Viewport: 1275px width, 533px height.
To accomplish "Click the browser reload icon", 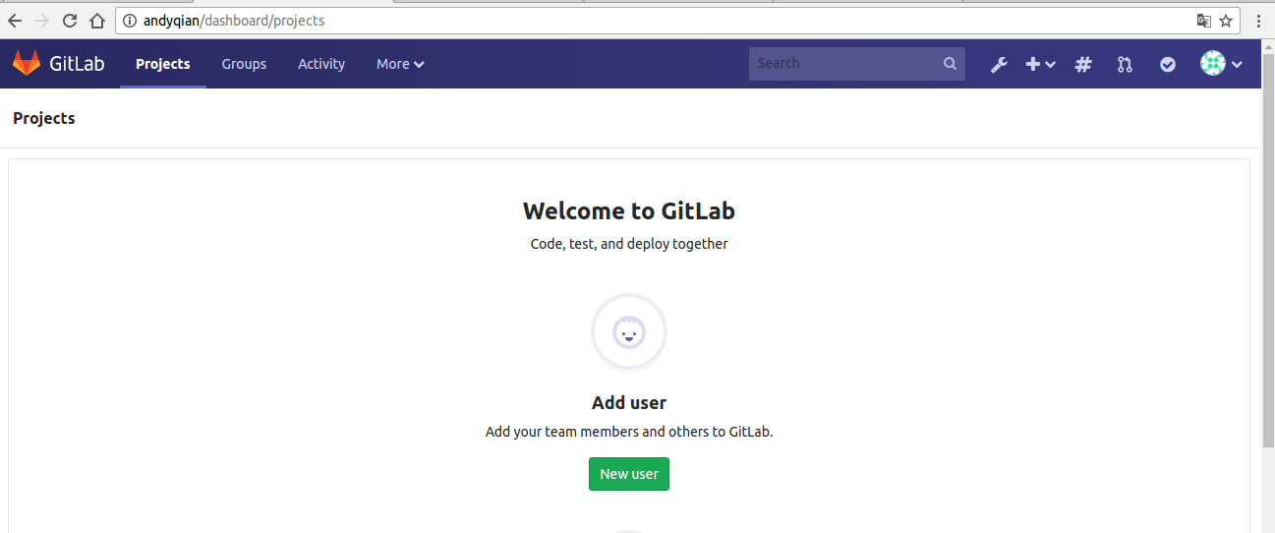I will (69, 20).
